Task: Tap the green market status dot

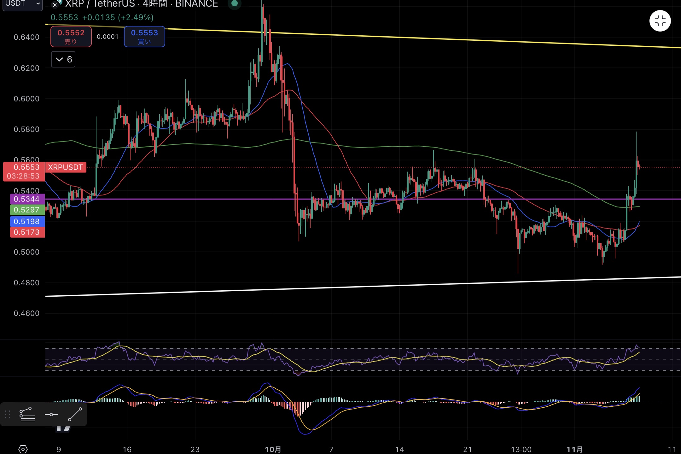Action: coord(235,4)
